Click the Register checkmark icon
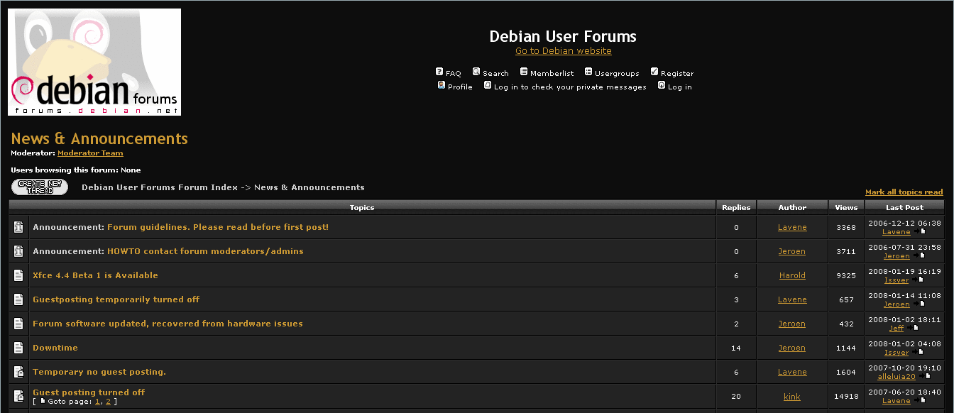This screenshot has width=954, height=413. pyautogui.click(x=654, y=72)
